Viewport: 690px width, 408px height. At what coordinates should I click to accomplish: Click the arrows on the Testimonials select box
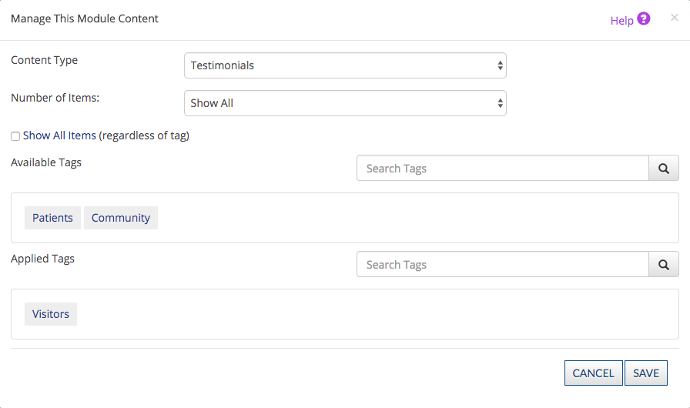(x=500, y=65)
